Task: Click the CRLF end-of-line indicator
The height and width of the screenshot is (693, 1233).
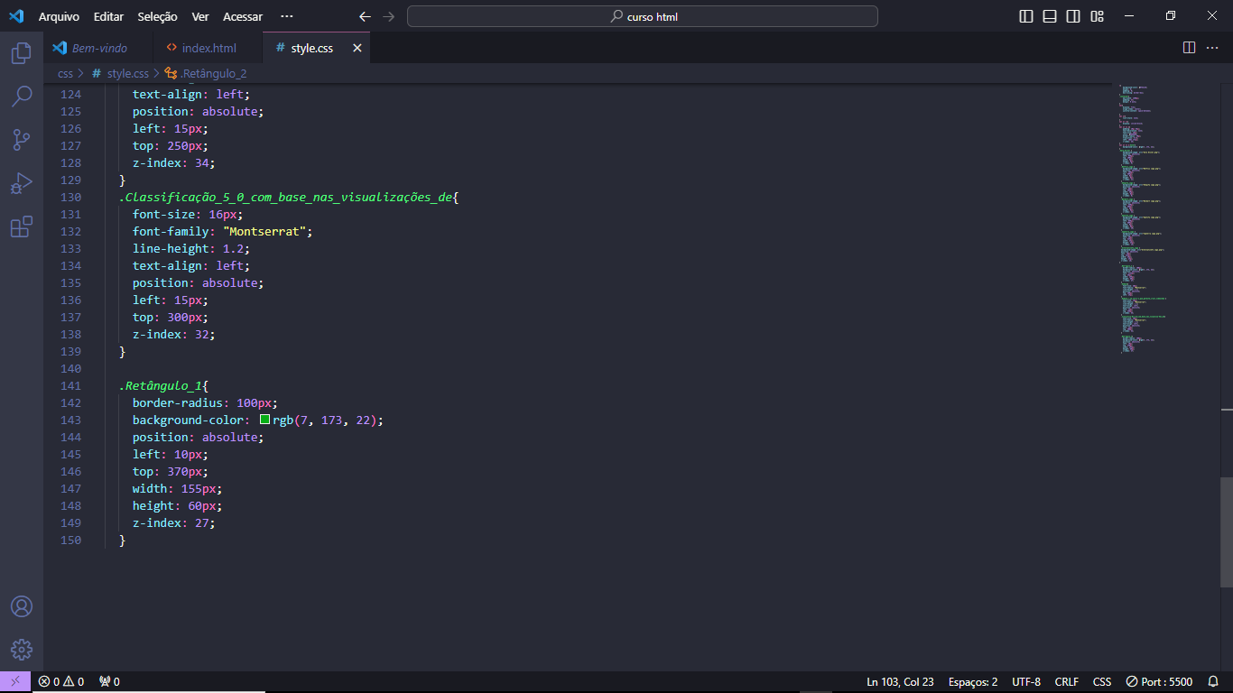Action: click(1066, 681)
